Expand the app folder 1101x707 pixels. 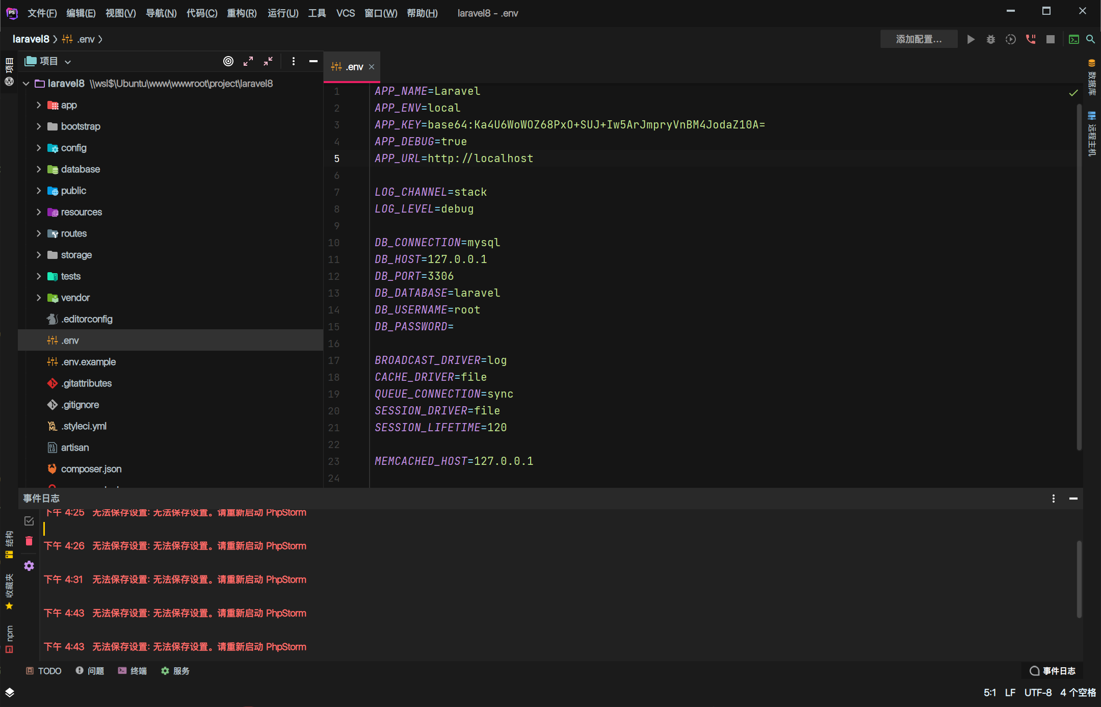pyautogui.click(x=39, y=105)
